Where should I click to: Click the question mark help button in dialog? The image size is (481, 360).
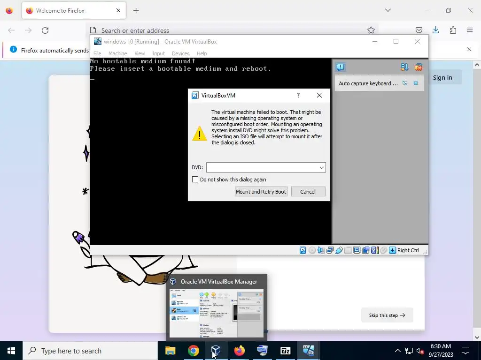pyautogui.click(x=298, y=95)
